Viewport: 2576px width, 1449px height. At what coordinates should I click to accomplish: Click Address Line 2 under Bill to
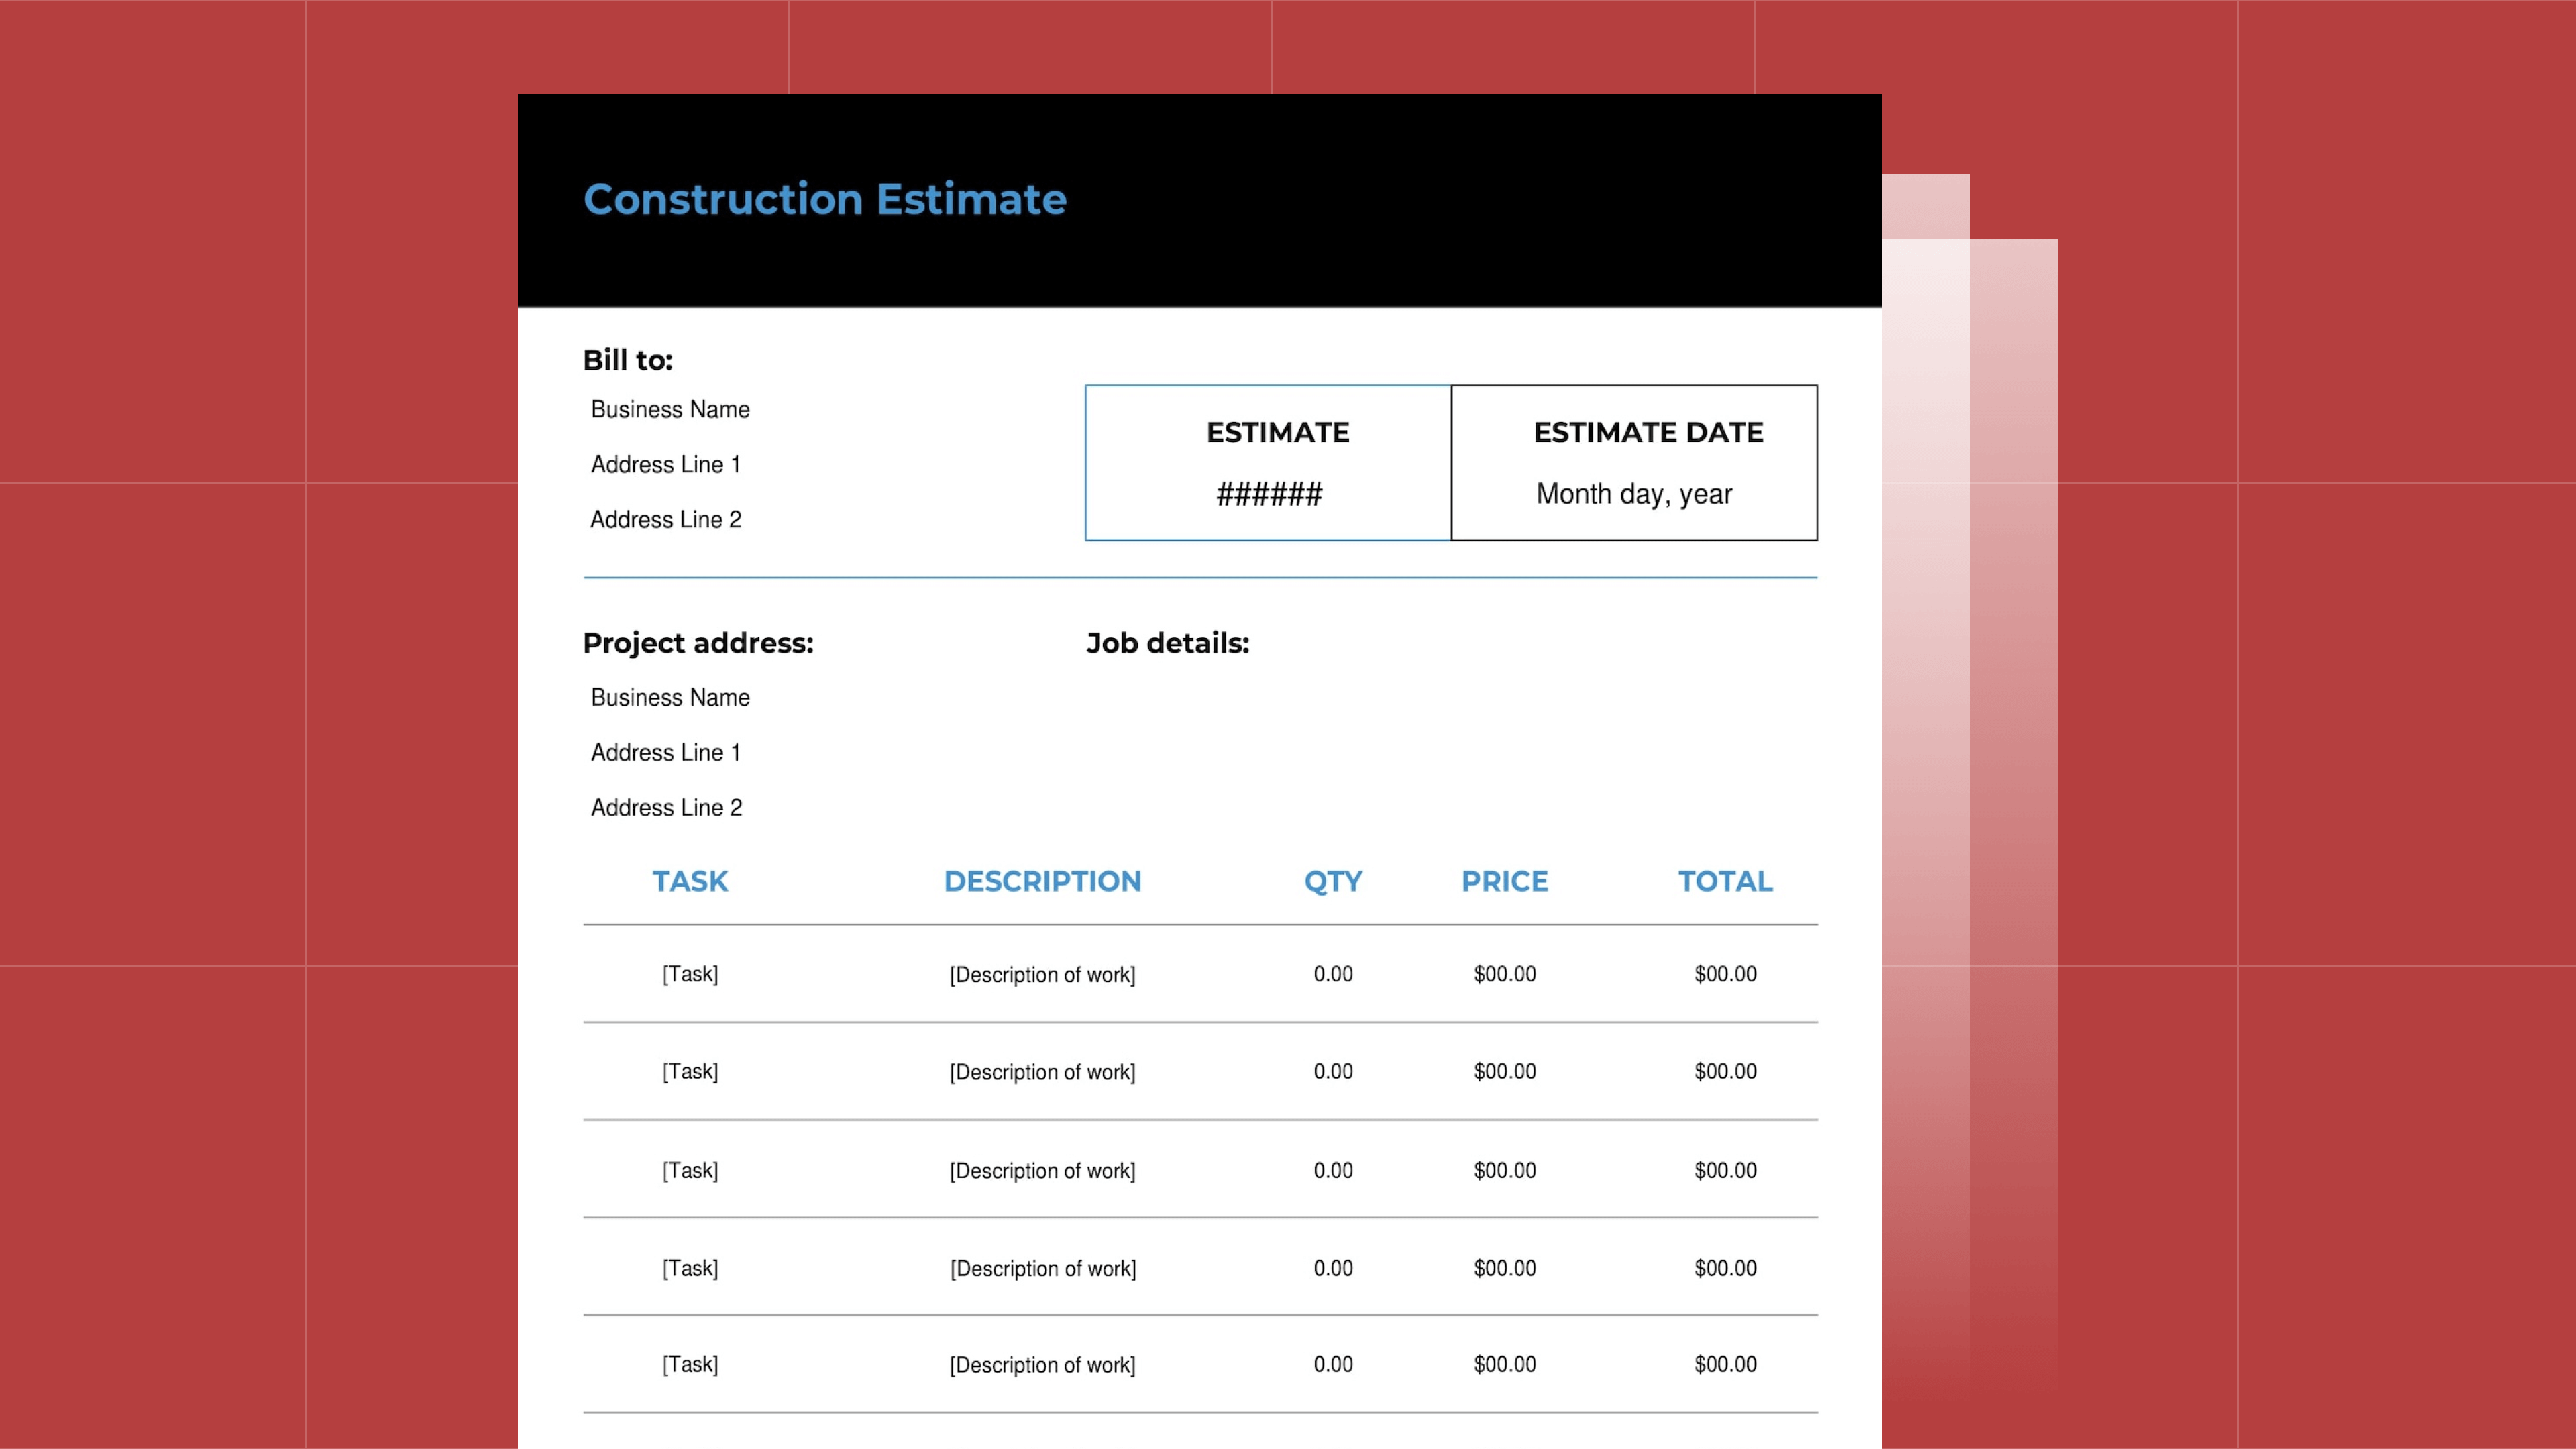666,519
